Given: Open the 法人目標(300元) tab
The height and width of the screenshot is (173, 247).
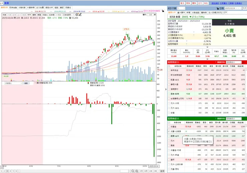Looking at the screenshot, I should [x=215, y=12].
